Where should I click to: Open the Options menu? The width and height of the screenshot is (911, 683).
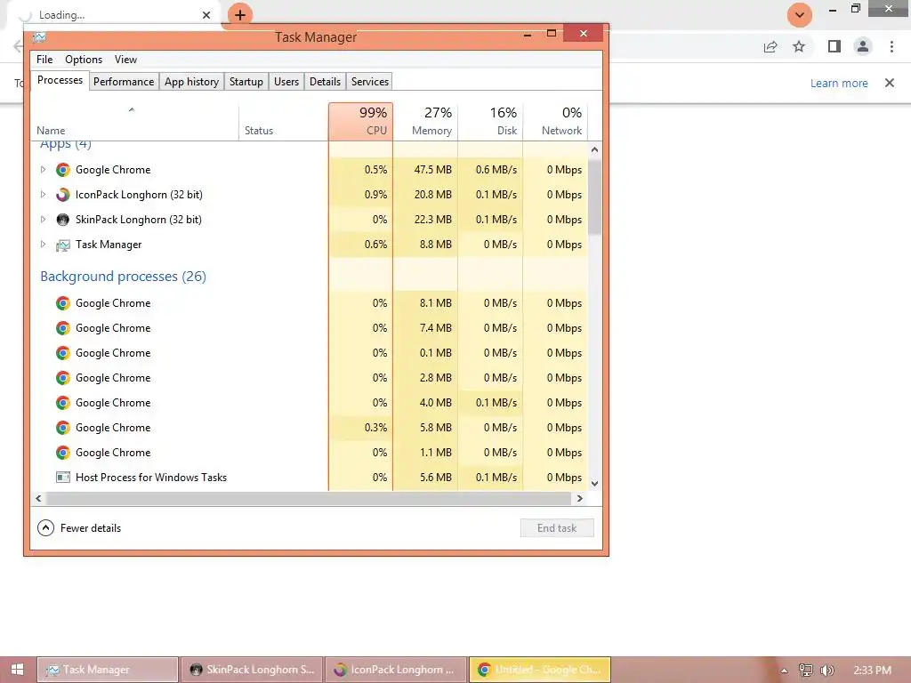(x=83, y=60)
